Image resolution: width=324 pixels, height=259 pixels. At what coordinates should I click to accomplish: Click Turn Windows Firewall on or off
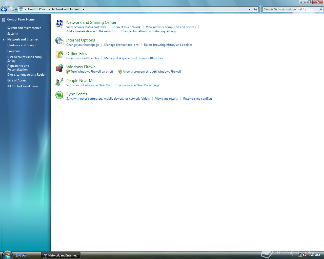click(92, 72)
